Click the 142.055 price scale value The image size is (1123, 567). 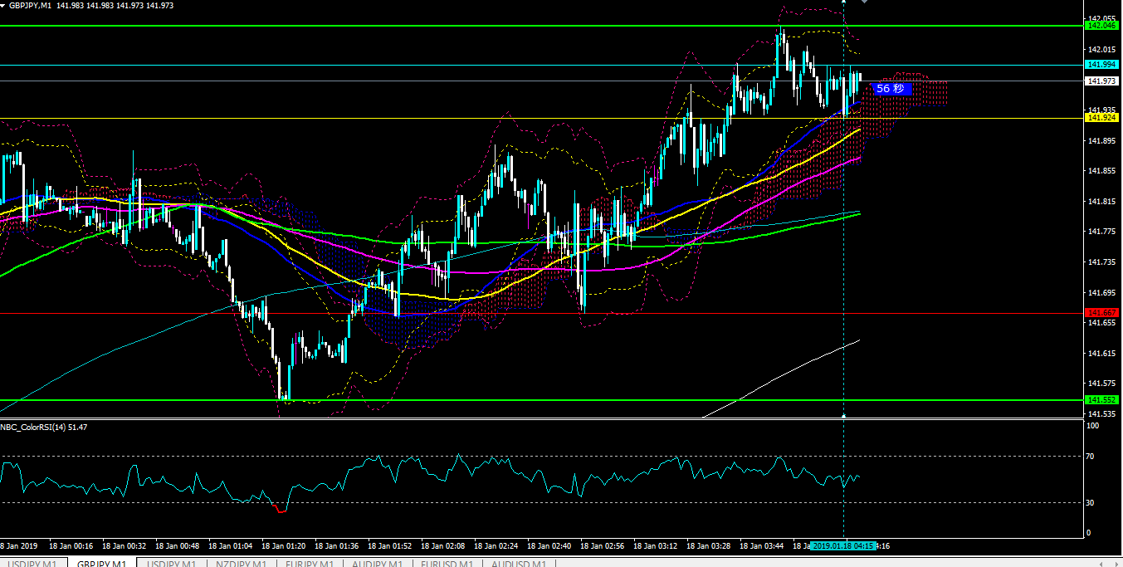point(1101,17)
